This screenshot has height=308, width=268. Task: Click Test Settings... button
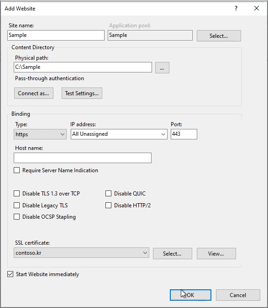pyautogui.click(x=82, y=93)
